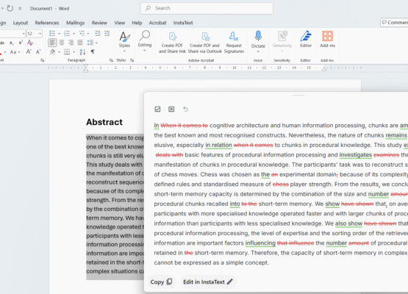
Task: Open multilevel list tool
Action: [82, 34]
